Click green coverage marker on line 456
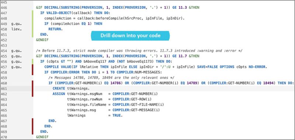 click(x=32, y=61)
